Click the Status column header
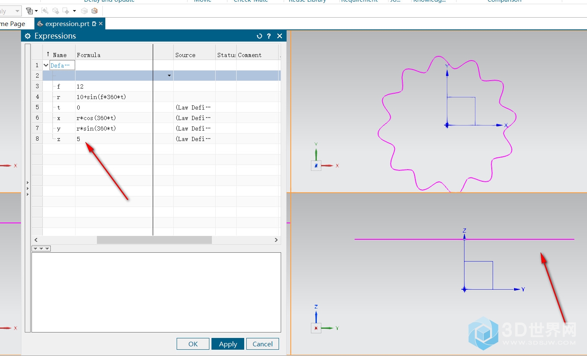This screenshot has height=356, width=587. pyautogui.click(x=226, y=55)
